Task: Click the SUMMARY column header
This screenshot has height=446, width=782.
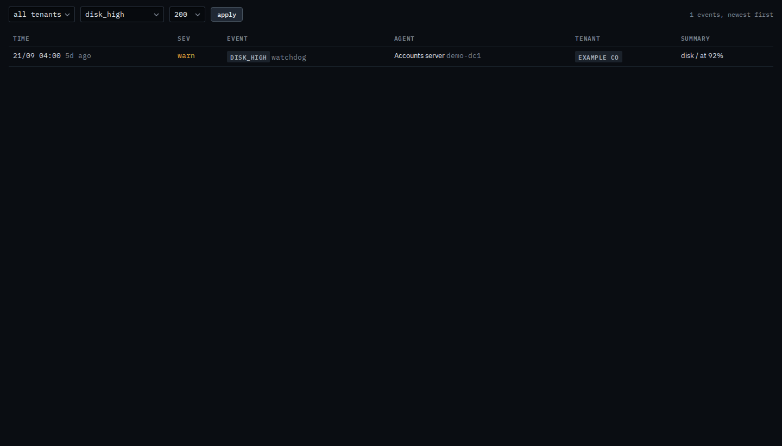Action: click(x=695, y=39)
